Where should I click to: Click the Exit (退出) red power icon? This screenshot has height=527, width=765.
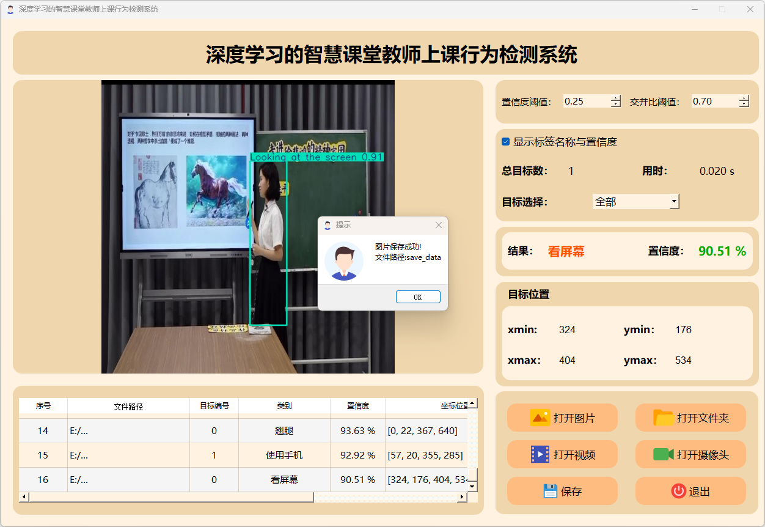(x=678, y=491)
